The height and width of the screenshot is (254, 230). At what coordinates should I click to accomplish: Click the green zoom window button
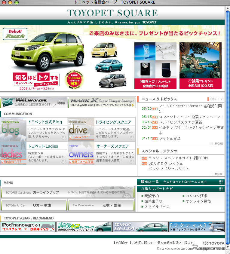17,2
